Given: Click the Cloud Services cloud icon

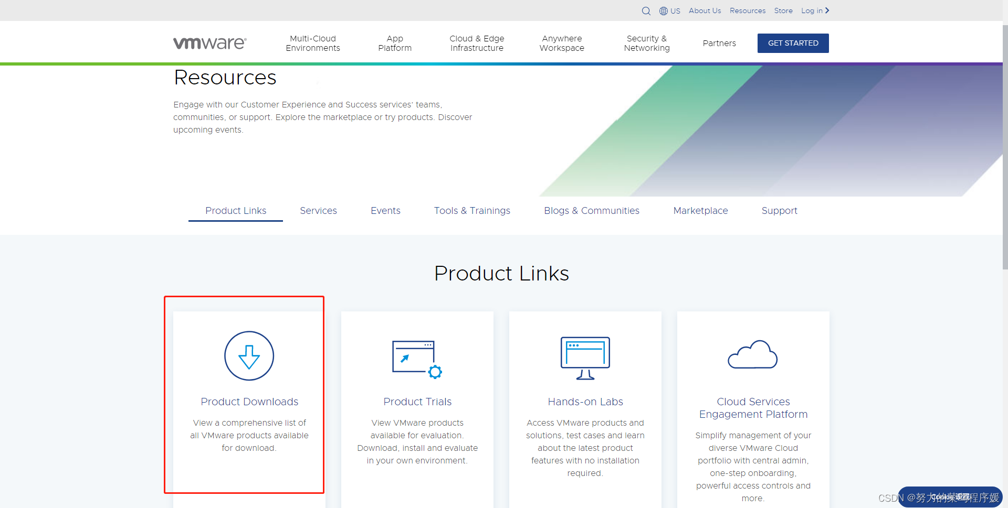Looking at the screenshot, I should tap(753, 354).
